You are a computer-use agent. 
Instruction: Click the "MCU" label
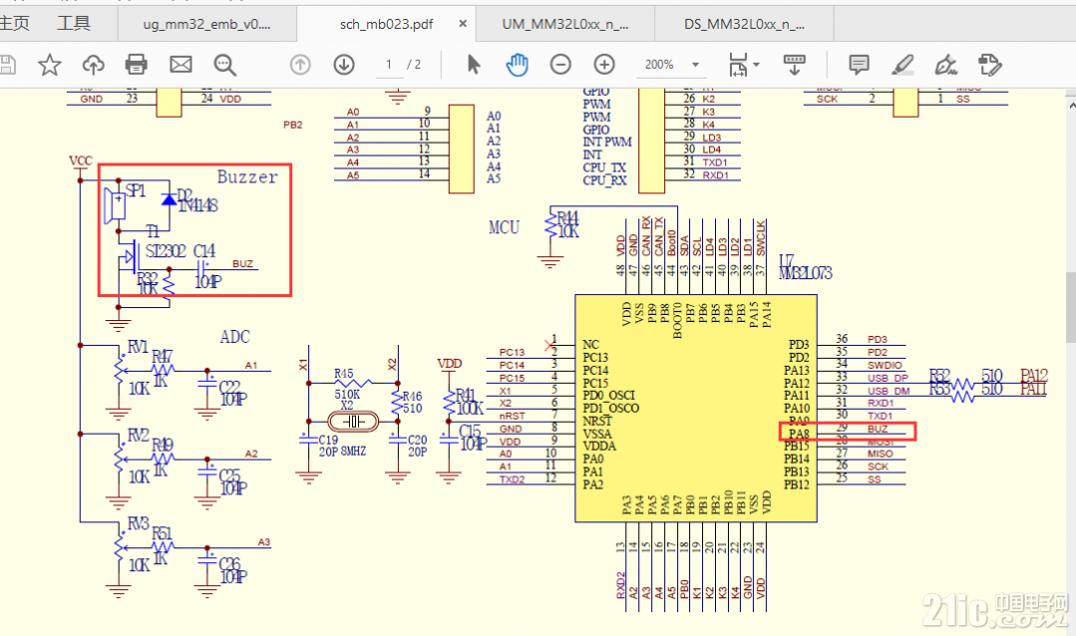click(504, 227)
